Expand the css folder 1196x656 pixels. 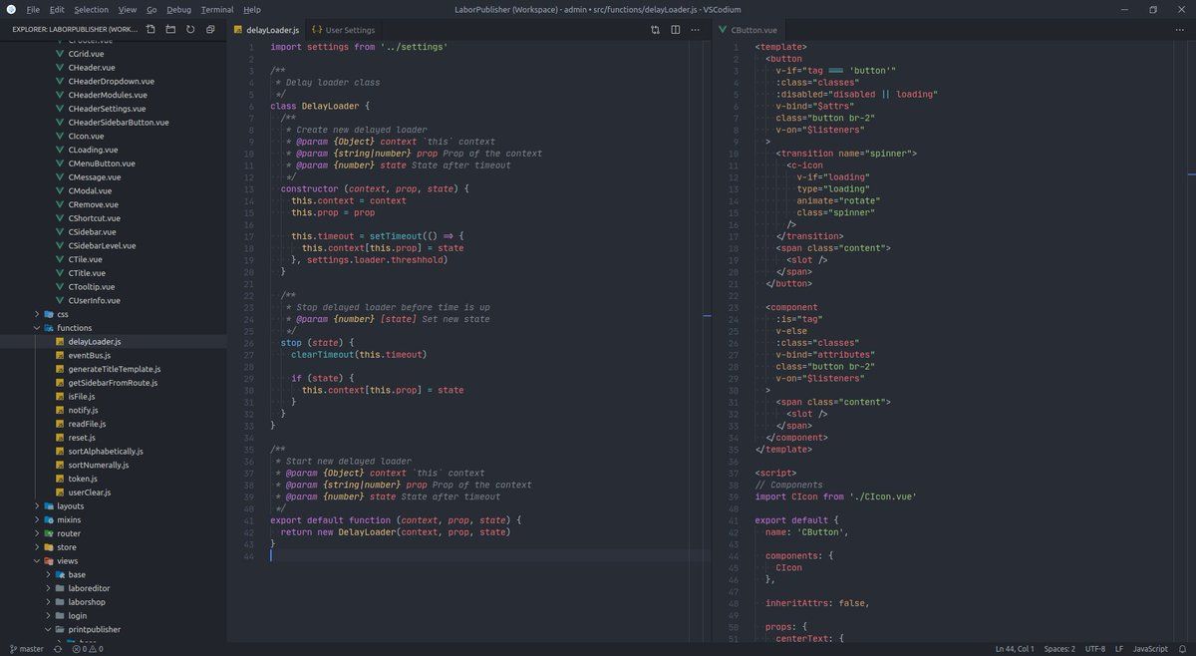tap(114, 314)
